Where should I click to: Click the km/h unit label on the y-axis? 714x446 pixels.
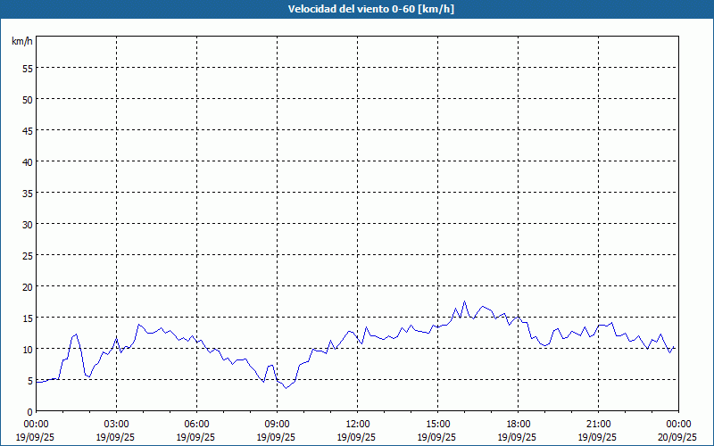[x=22, y=42]
